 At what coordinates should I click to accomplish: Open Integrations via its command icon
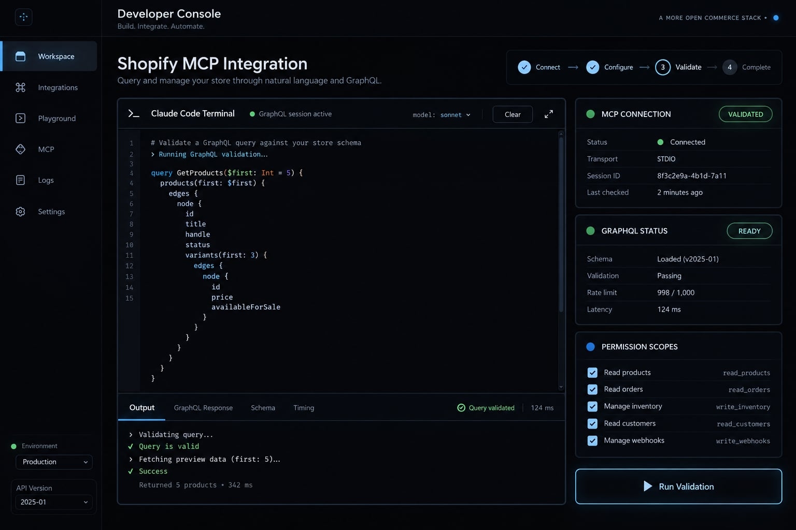21,87
